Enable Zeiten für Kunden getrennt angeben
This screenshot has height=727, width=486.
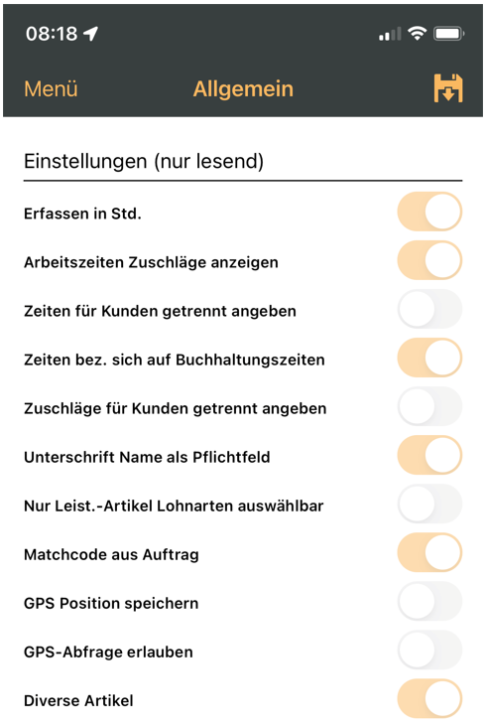point(429,309)
